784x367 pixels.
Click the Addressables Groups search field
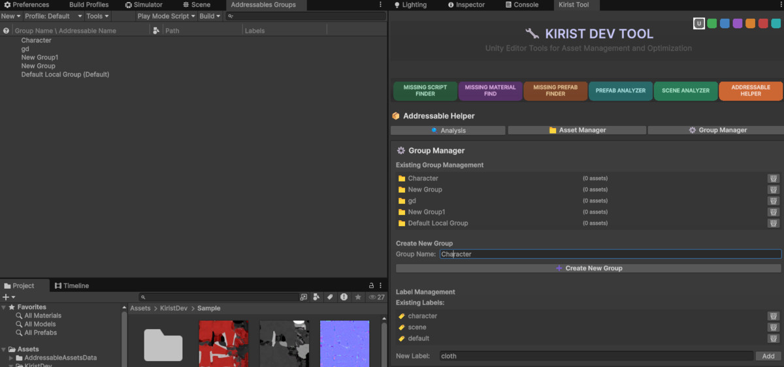coord(306,16)
